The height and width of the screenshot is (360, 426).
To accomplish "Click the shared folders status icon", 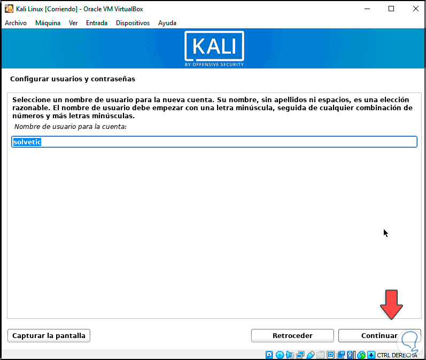I will 321,355.
